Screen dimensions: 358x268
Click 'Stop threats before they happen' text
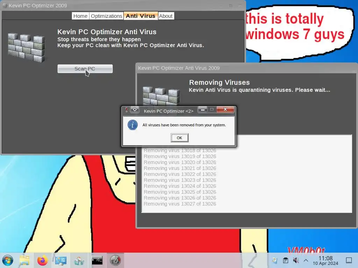click(99, 39)
